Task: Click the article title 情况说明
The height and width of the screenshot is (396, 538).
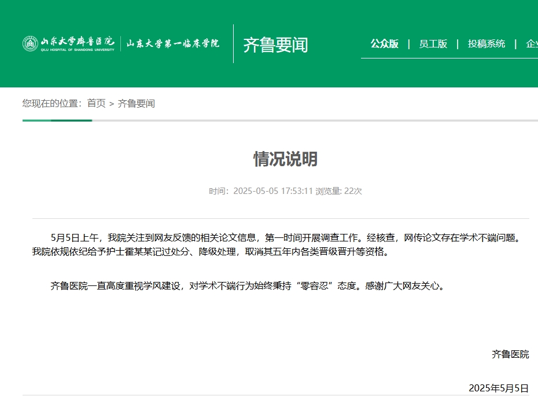Action: coord(285,159)
